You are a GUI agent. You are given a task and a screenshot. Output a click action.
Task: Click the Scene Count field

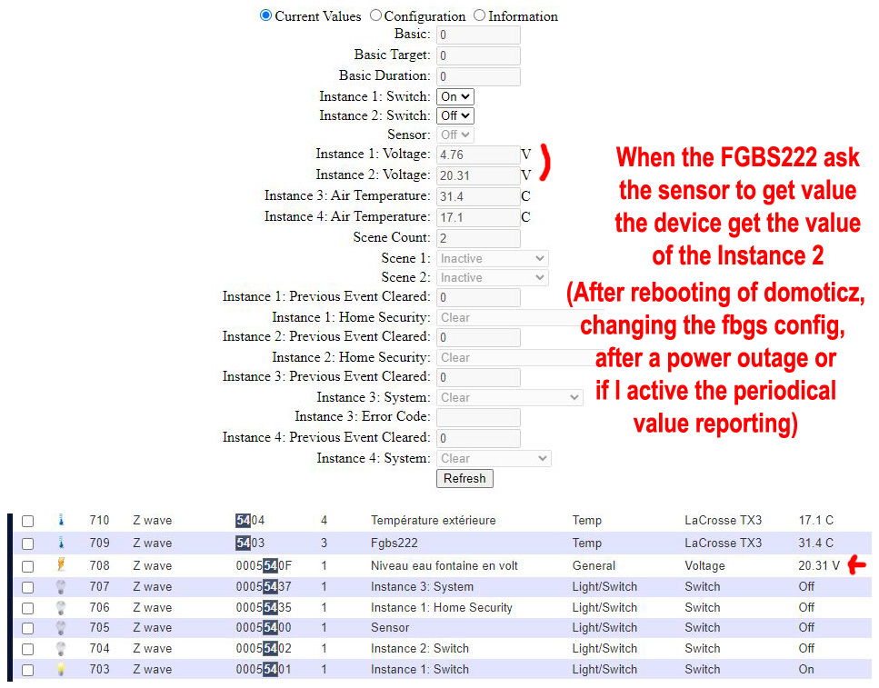(478, 238)
